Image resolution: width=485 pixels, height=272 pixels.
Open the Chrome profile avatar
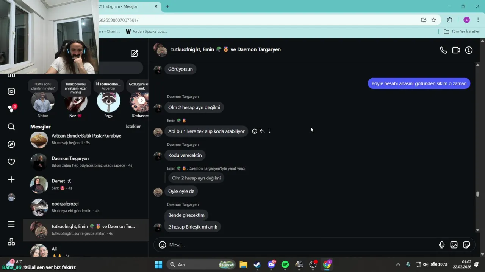click(466, 20)
